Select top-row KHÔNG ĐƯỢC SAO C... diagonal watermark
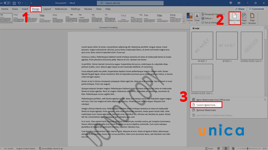268x150 pixels. tap(252, 46)
